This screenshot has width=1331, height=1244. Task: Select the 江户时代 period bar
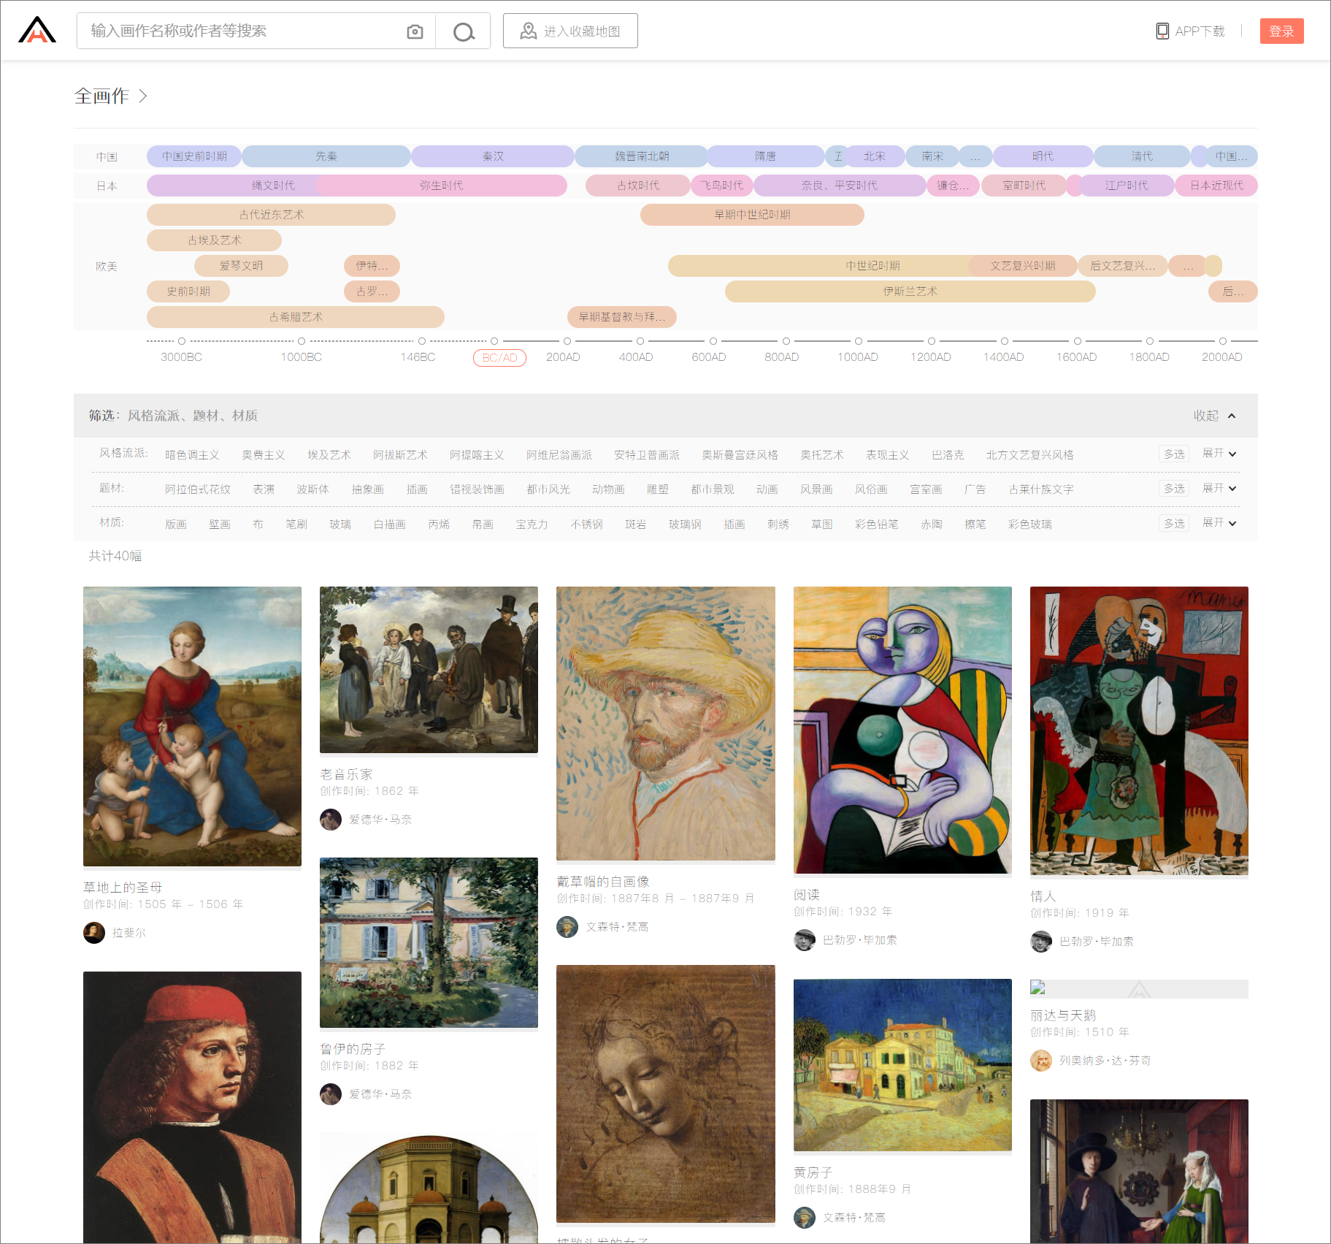(x=1127, y=186)
